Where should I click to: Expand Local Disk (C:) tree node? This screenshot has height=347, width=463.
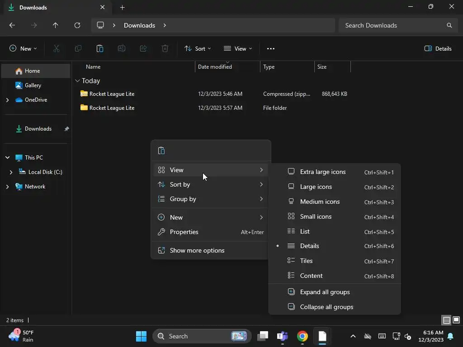tap(11, 172)
